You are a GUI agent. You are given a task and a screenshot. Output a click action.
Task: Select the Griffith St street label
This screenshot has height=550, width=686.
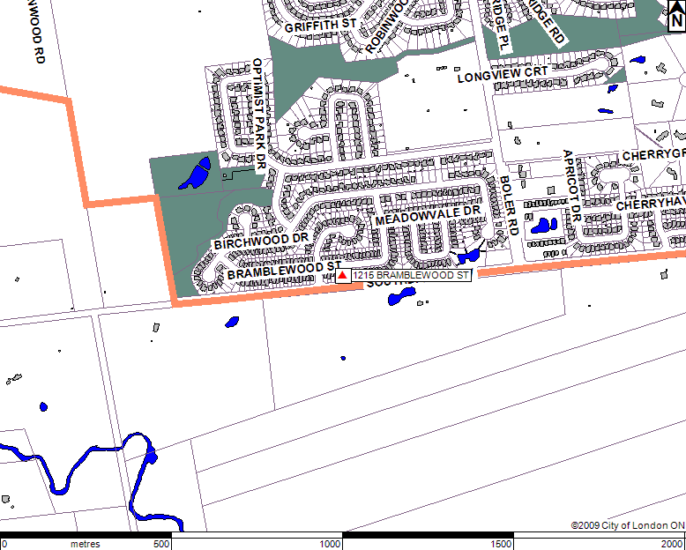319,27
